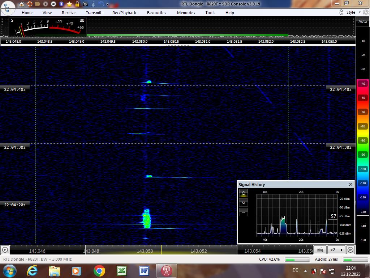Open Excel from taskbar
Viewport: 370px width, 278px height.
pos(121,271)
